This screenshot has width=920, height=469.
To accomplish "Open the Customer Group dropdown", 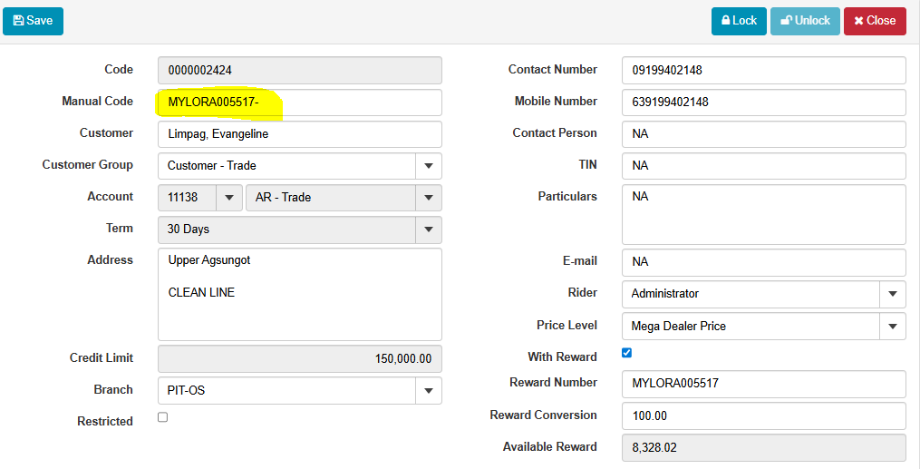I will pyautogui.click(x=428, y=166).
